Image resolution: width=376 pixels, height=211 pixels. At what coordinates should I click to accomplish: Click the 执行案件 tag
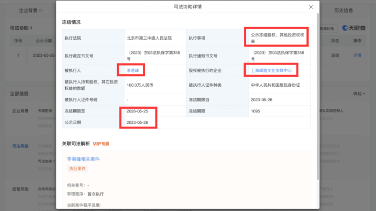(78, 168)
